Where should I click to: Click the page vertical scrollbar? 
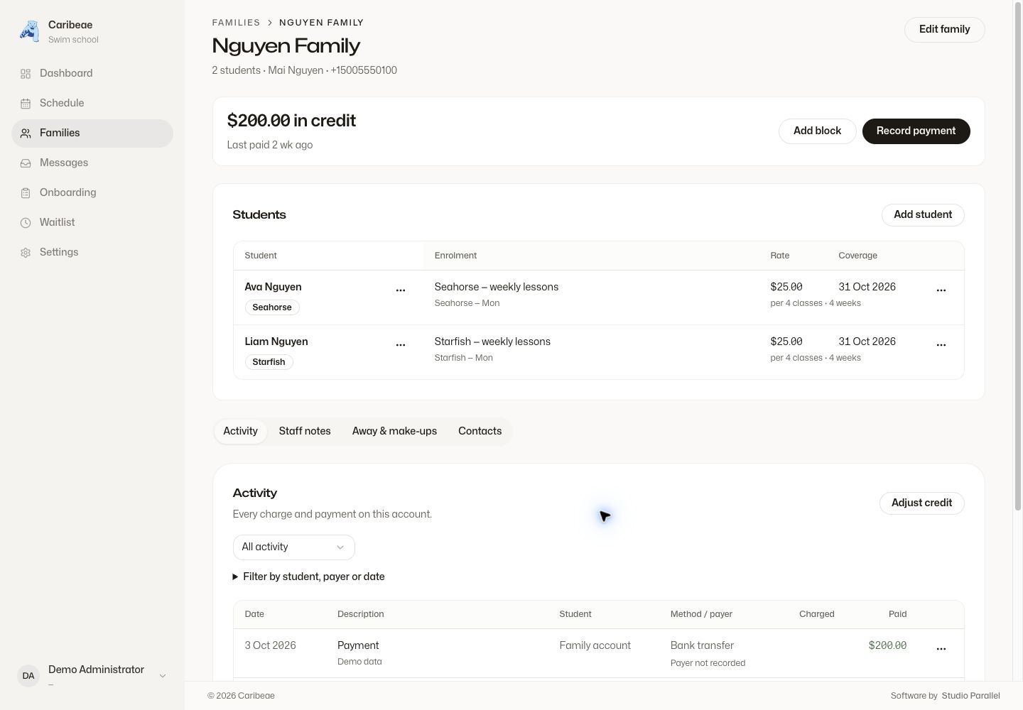(1017, 256)
